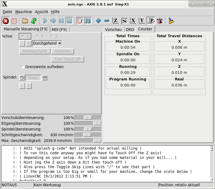The image size is (215, 189).
Task: Click the Tool Touch Off button
Action: (67, 59)
